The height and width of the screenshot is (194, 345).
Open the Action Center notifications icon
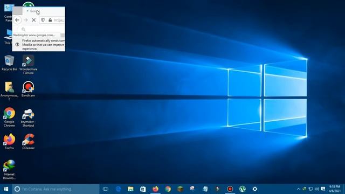tap(323, 189)
